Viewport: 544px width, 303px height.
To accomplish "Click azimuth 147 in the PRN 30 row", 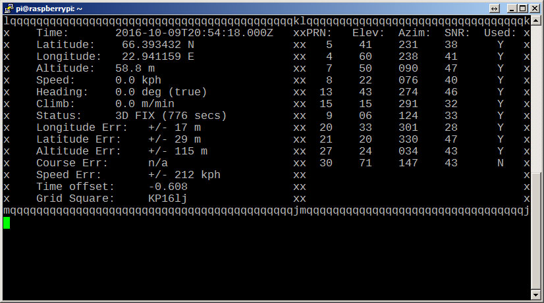I will 408,163.
